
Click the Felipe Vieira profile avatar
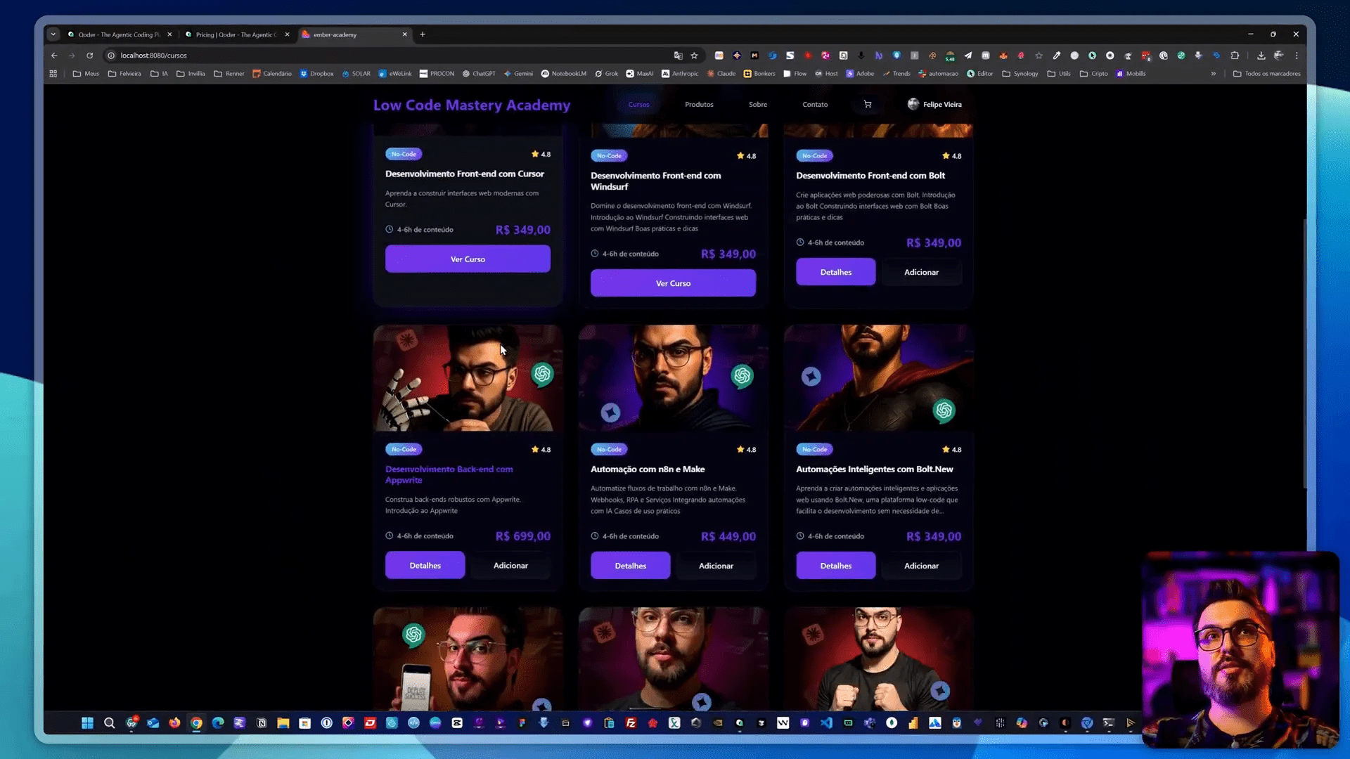(x=913, y=104)
